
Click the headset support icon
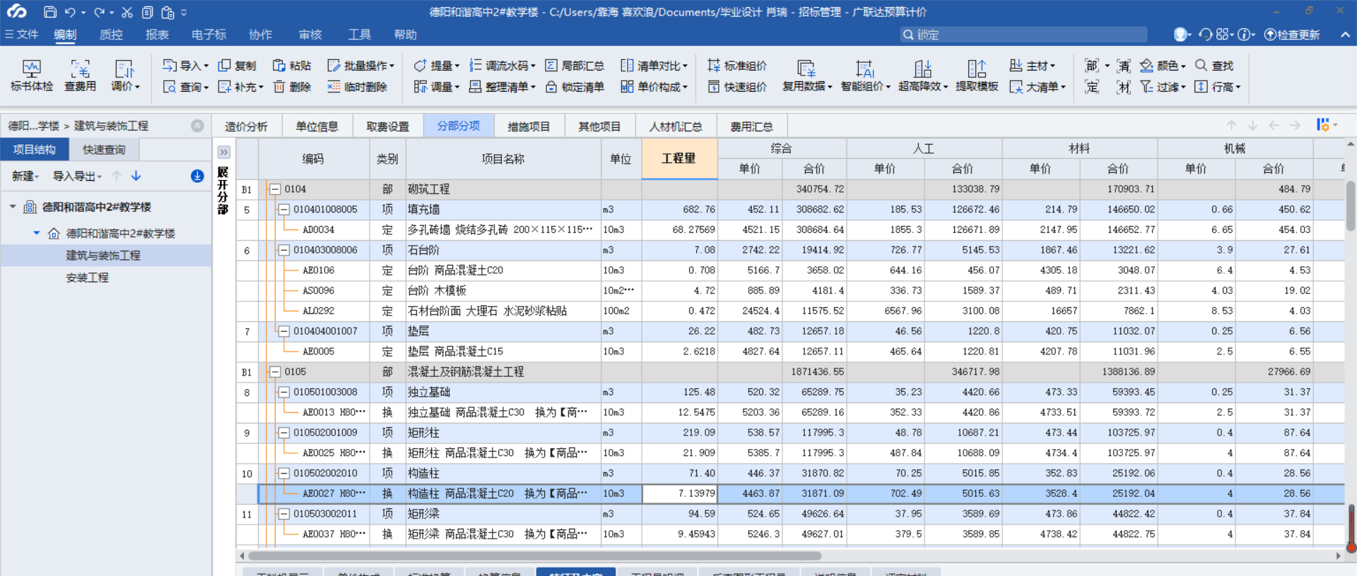pyautogui.click(x=1206, y=35)
